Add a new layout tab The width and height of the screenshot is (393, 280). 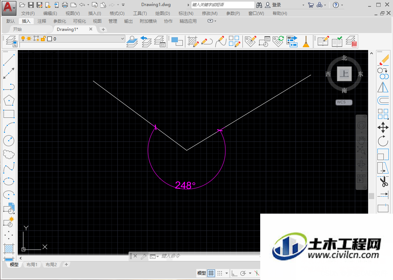pyautogui.click(x=66, y=264)
